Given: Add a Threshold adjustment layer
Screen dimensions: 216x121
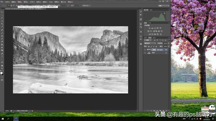Looking at the screenshot, I should tap(155, 34).
